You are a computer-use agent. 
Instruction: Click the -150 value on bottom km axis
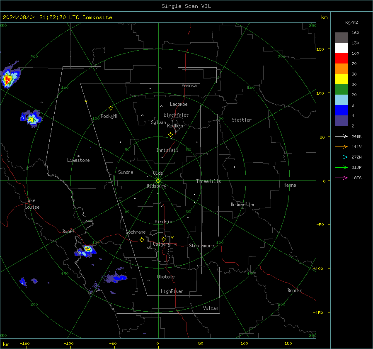coord(24,344)
